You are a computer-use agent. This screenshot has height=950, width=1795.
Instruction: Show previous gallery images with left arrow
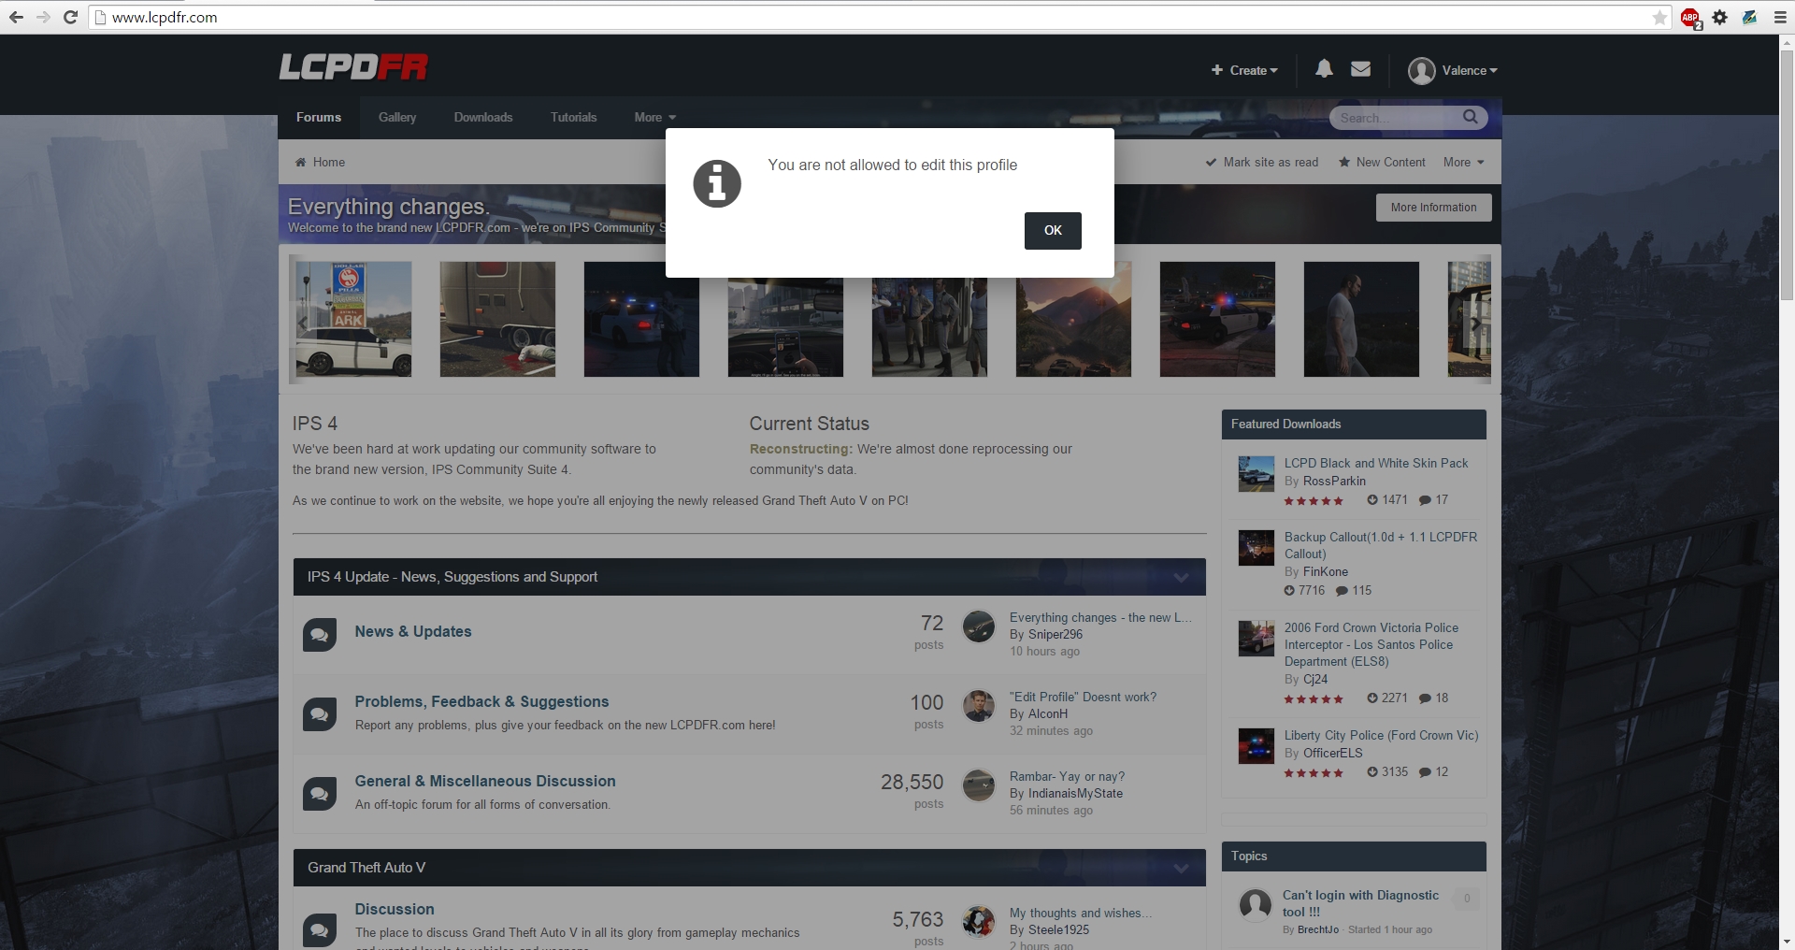coord(302,324)
